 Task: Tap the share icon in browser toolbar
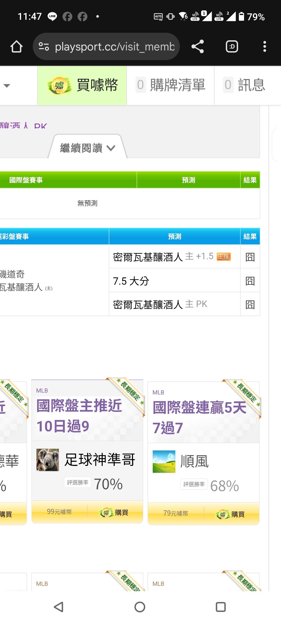(197, 47)
